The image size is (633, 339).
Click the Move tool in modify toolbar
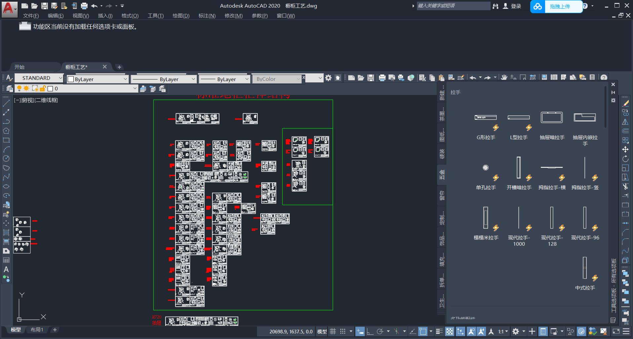(625, 149)
